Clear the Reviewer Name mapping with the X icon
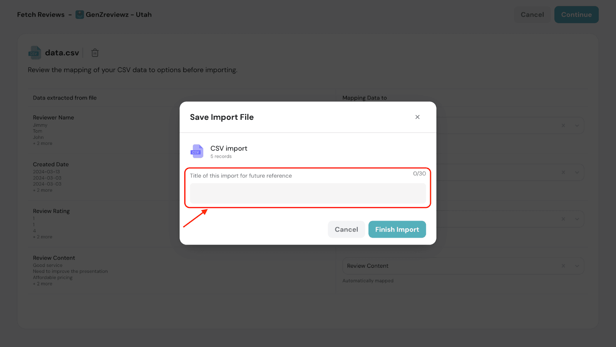The image size is (616, 347). coord(563,126)
